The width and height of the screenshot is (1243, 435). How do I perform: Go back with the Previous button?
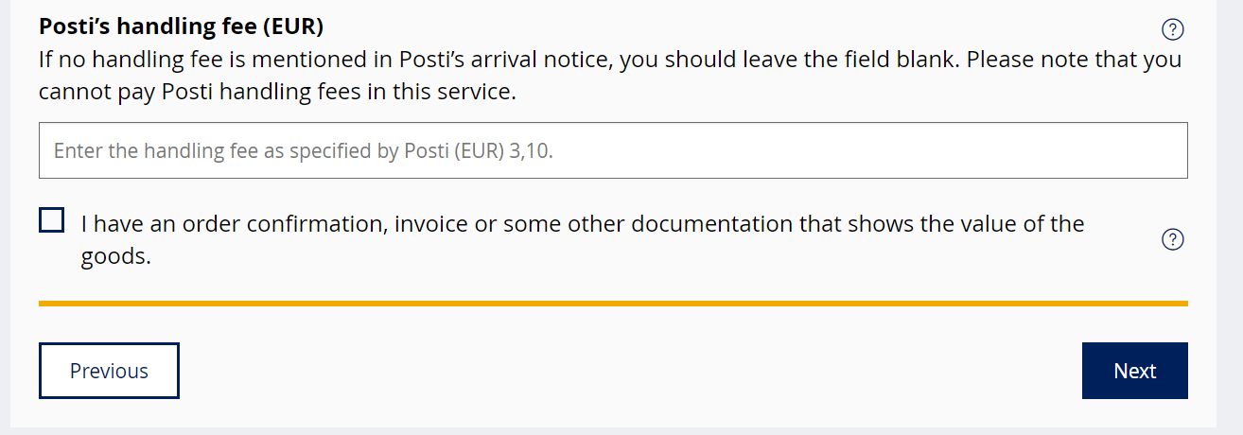pos(109,371)
